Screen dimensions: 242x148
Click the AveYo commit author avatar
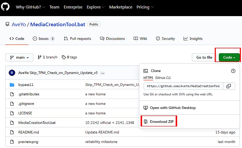12,73
